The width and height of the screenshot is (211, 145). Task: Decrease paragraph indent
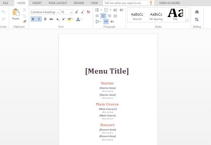pos(115,10)
